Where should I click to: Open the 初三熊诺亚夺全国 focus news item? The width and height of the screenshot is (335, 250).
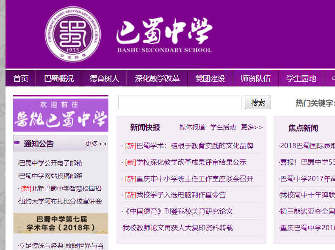tap(307, 212)
